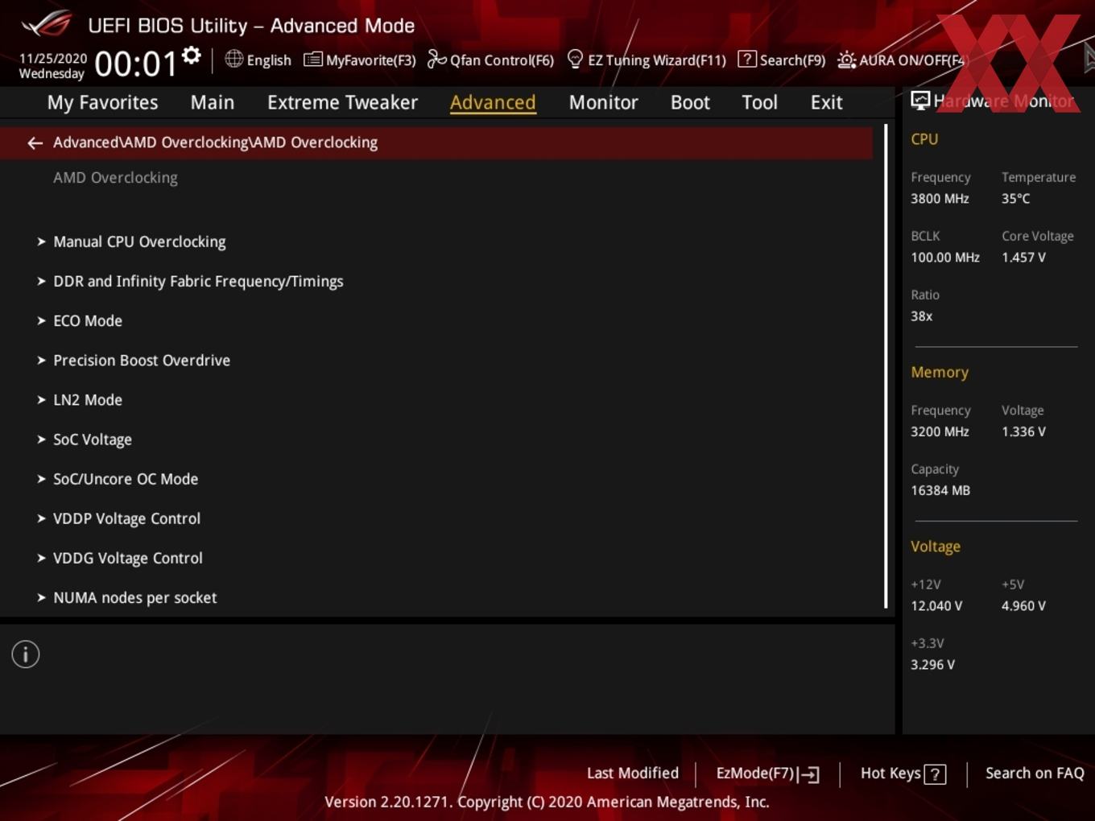The image size is (1095, 821).
Task: Expand DDR and Infinity Fabric Frequency/Timings arrow
Action: click(41, 281)
